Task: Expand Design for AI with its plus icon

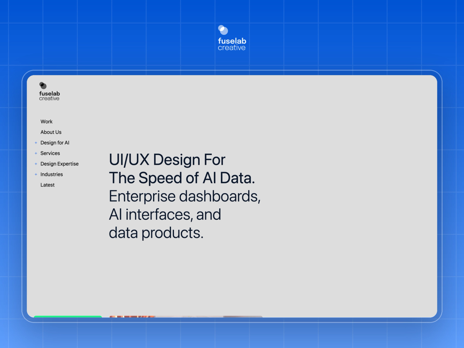Action: point(36,143)
